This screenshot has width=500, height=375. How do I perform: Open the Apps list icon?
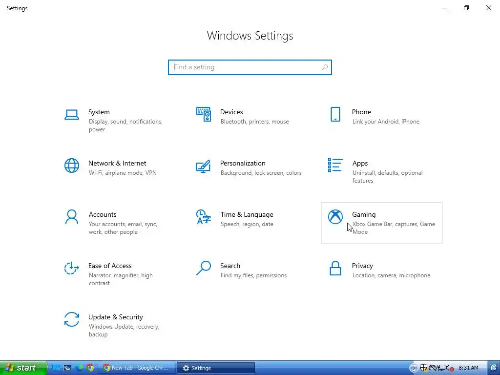click(x=335, y=165)
